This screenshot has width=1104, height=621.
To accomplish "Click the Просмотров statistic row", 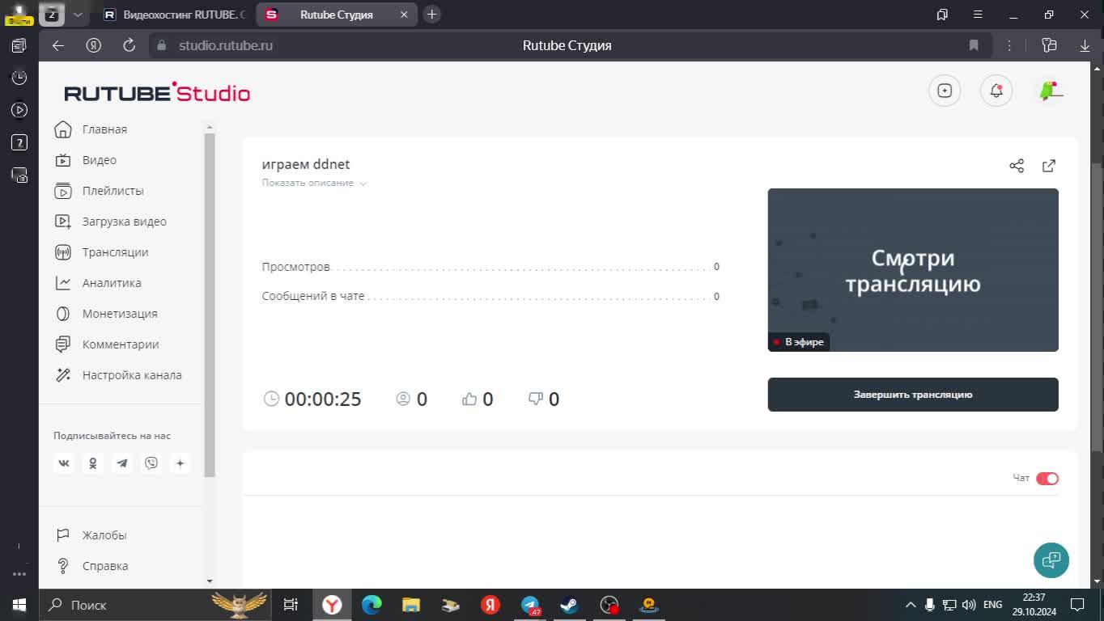I will [490, 267].
